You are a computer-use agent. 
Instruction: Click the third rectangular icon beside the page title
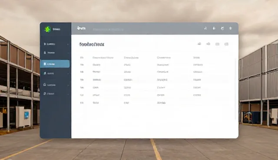coord(217,44)
